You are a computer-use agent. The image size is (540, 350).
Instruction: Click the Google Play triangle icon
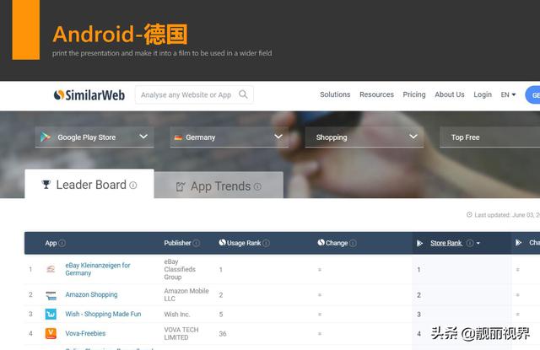click(x=46, y=137)
